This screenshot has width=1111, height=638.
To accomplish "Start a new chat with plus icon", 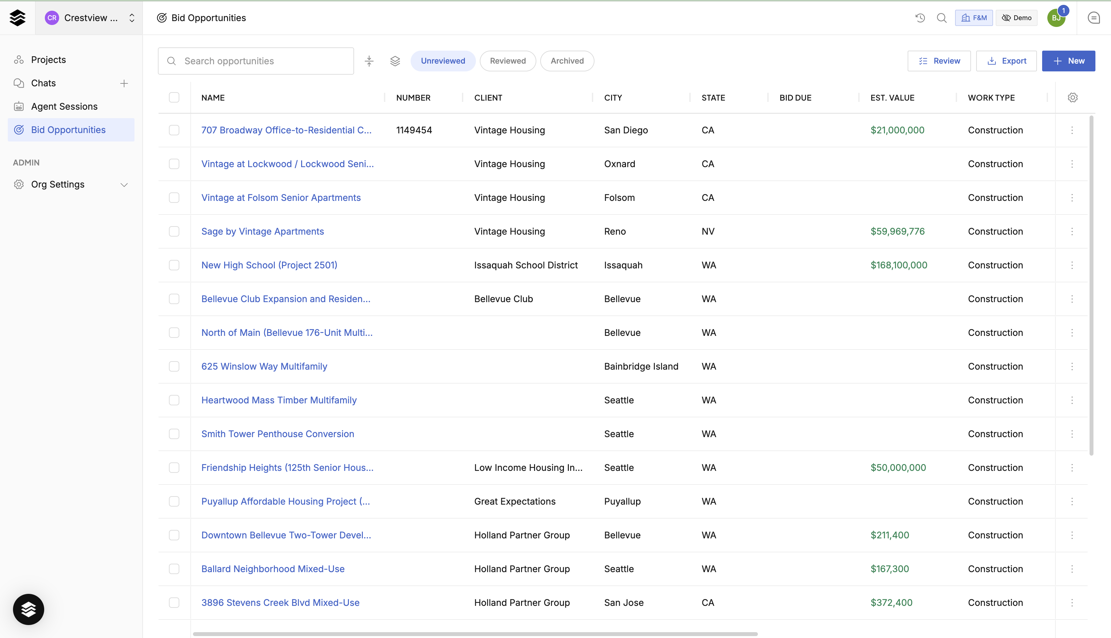I will (124, 83).
